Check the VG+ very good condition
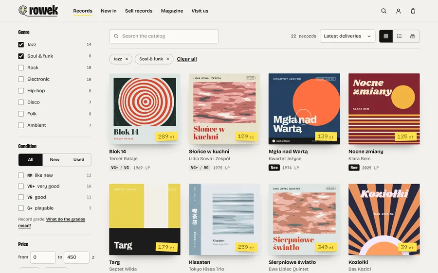 coord(21,186)
